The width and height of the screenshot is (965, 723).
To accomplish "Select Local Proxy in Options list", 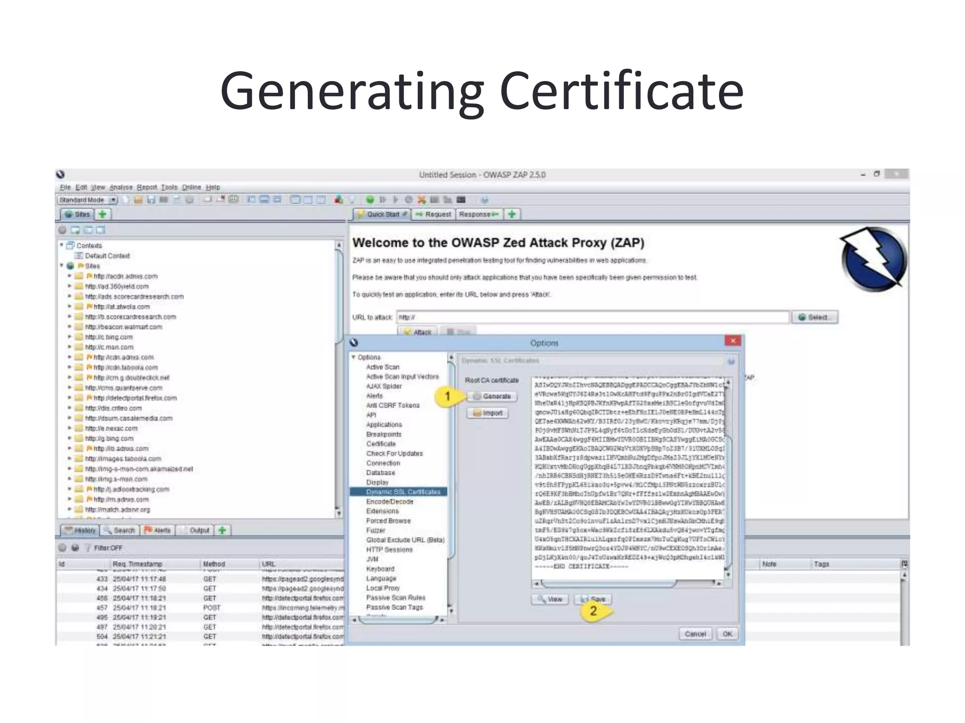I will (x=383, y=588).
